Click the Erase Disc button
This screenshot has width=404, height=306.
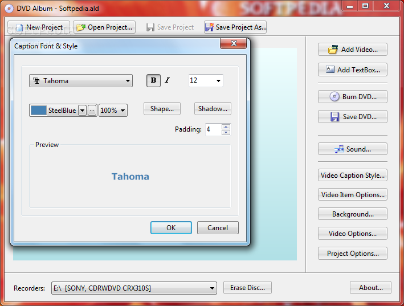pos(248,287)
